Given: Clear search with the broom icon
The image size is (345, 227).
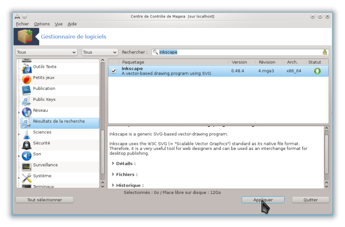Looking at the screenshot, I should click(x=325, y=52).
